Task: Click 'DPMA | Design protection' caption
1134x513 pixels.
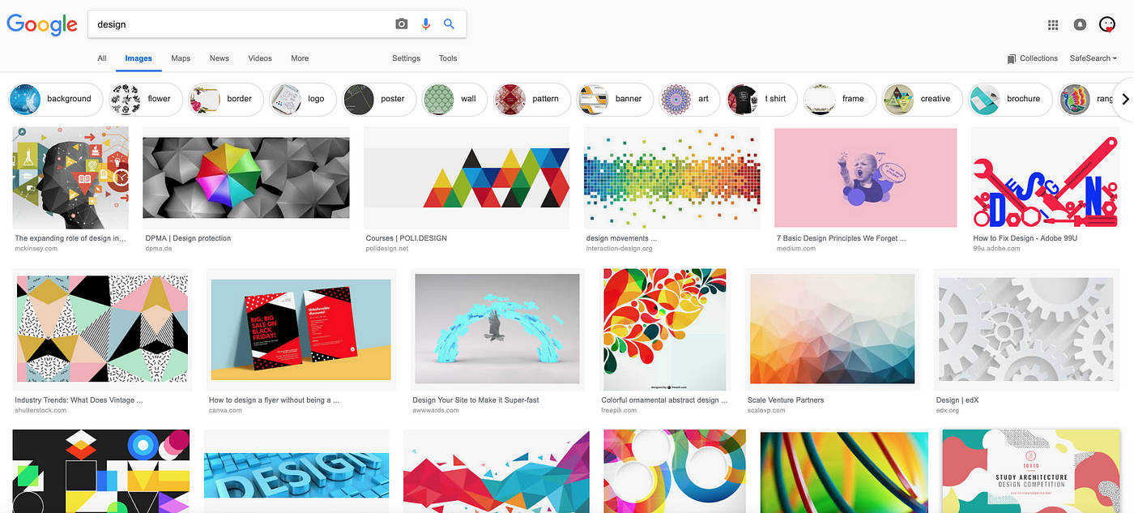Action: (x=188, y=238)
